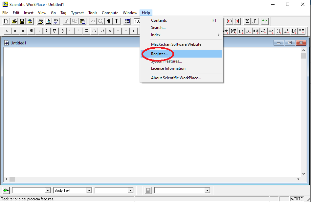Insert the infinity symbol
311x202 pixels.
coord(23,31)
